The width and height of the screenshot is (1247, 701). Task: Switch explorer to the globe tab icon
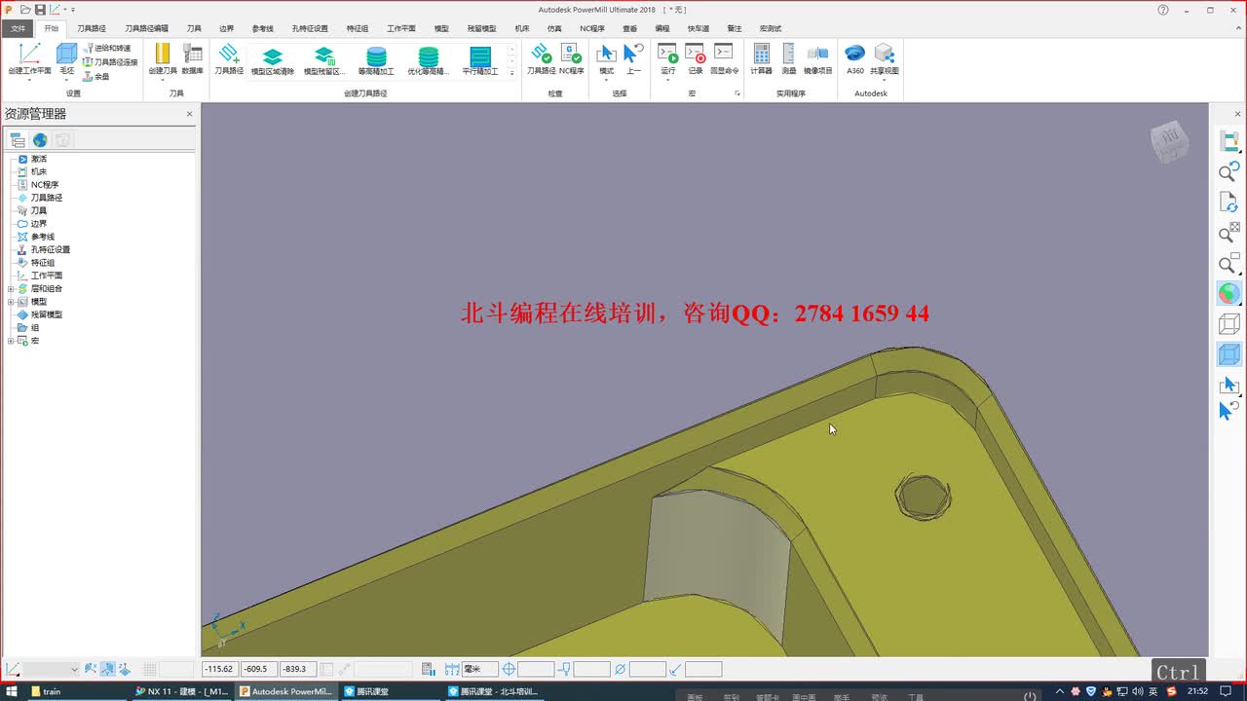tap(40, 140)
